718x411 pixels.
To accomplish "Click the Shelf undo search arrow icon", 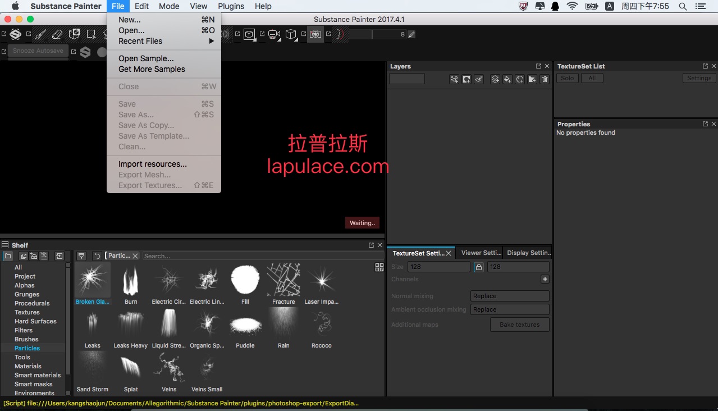I will (97, 256).
